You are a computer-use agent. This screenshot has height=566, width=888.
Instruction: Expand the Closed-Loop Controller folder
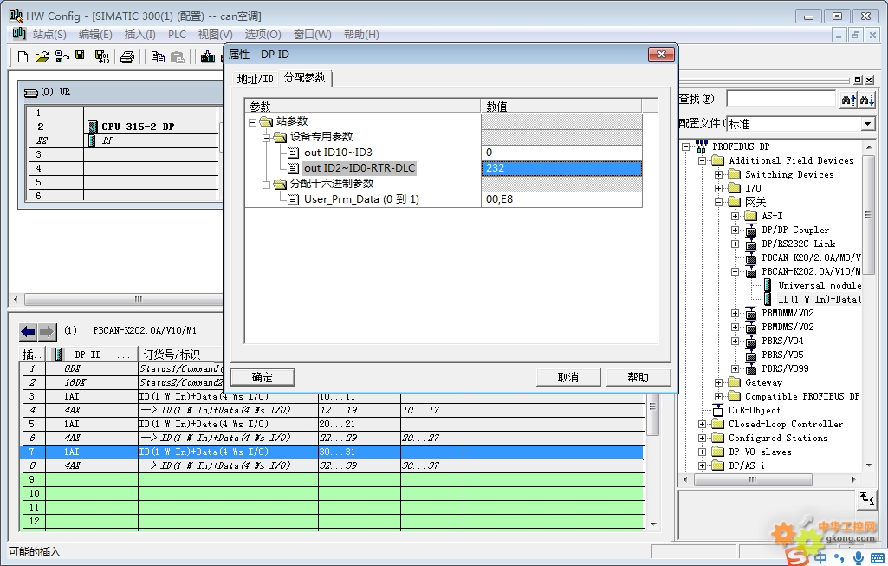[703, 424]
